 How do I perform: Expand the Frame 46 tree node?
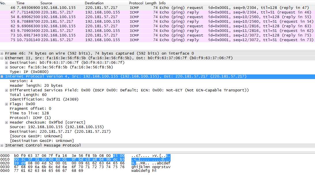tap(2, 53)
